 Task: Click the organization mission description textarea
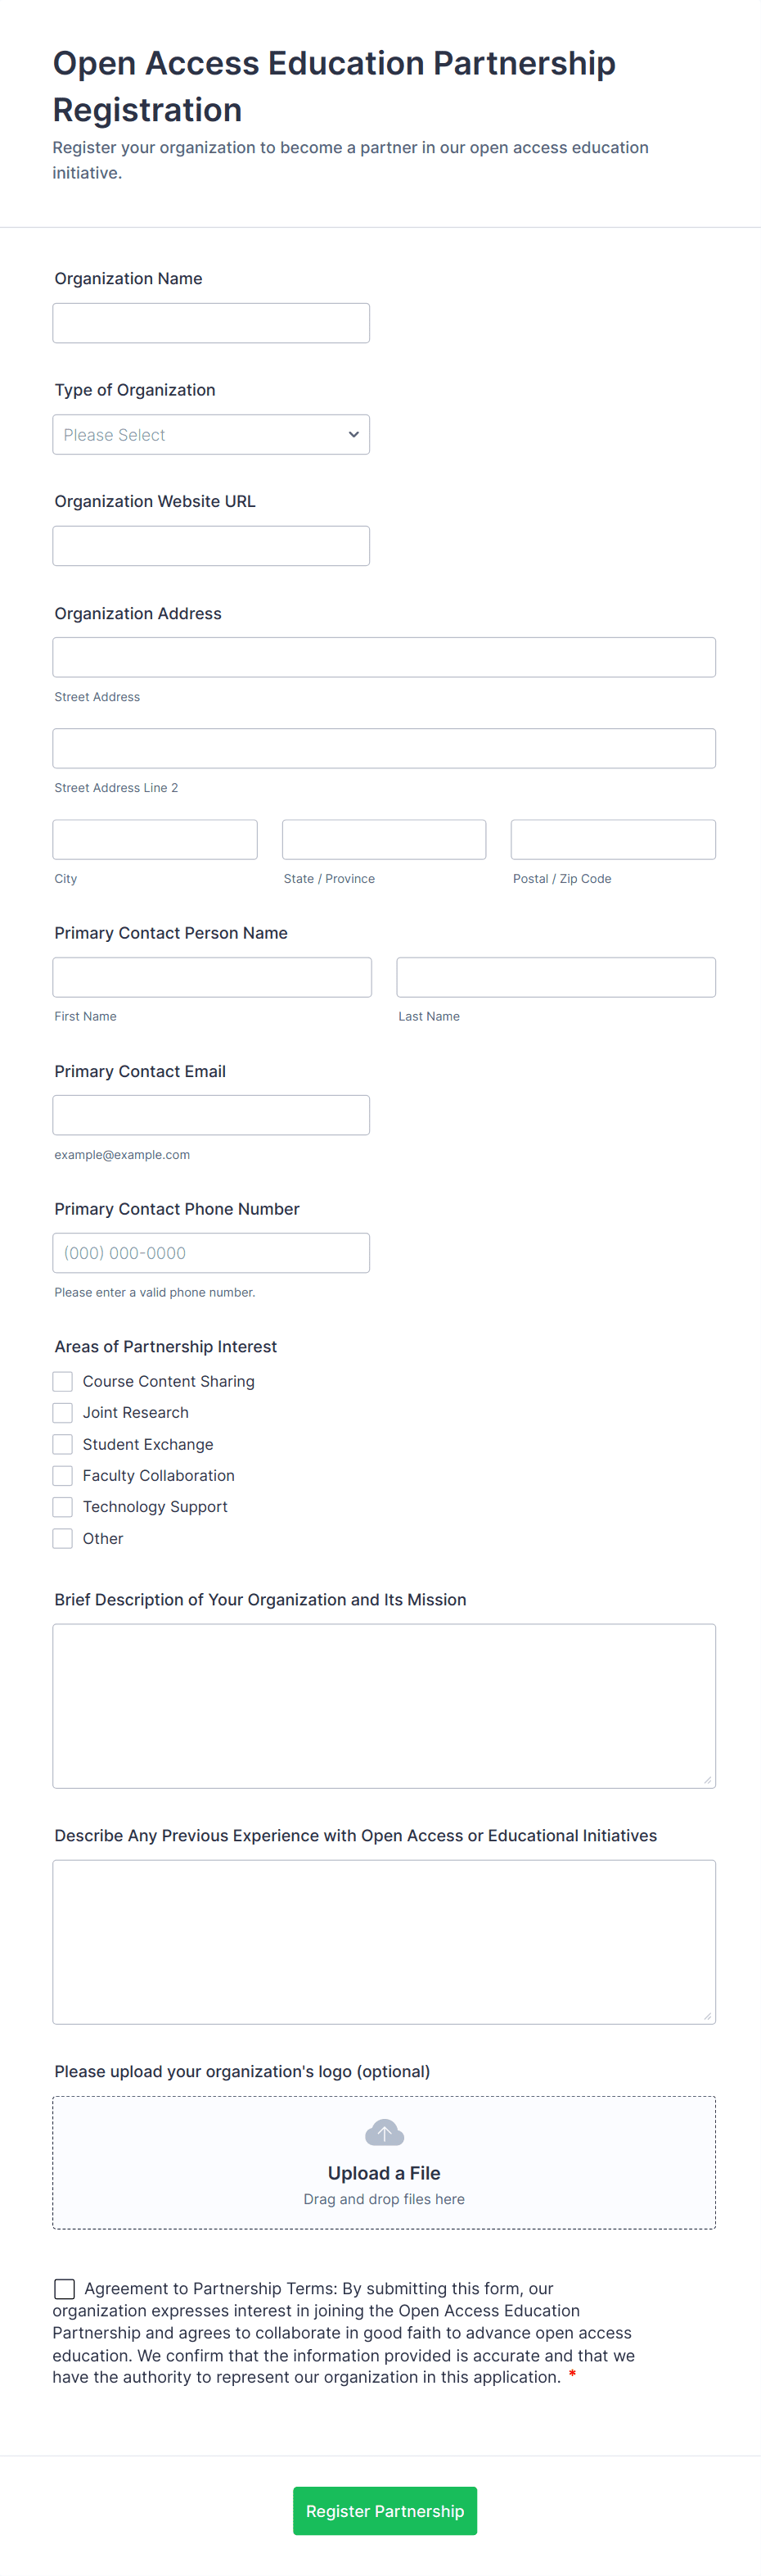(384, 1705)
